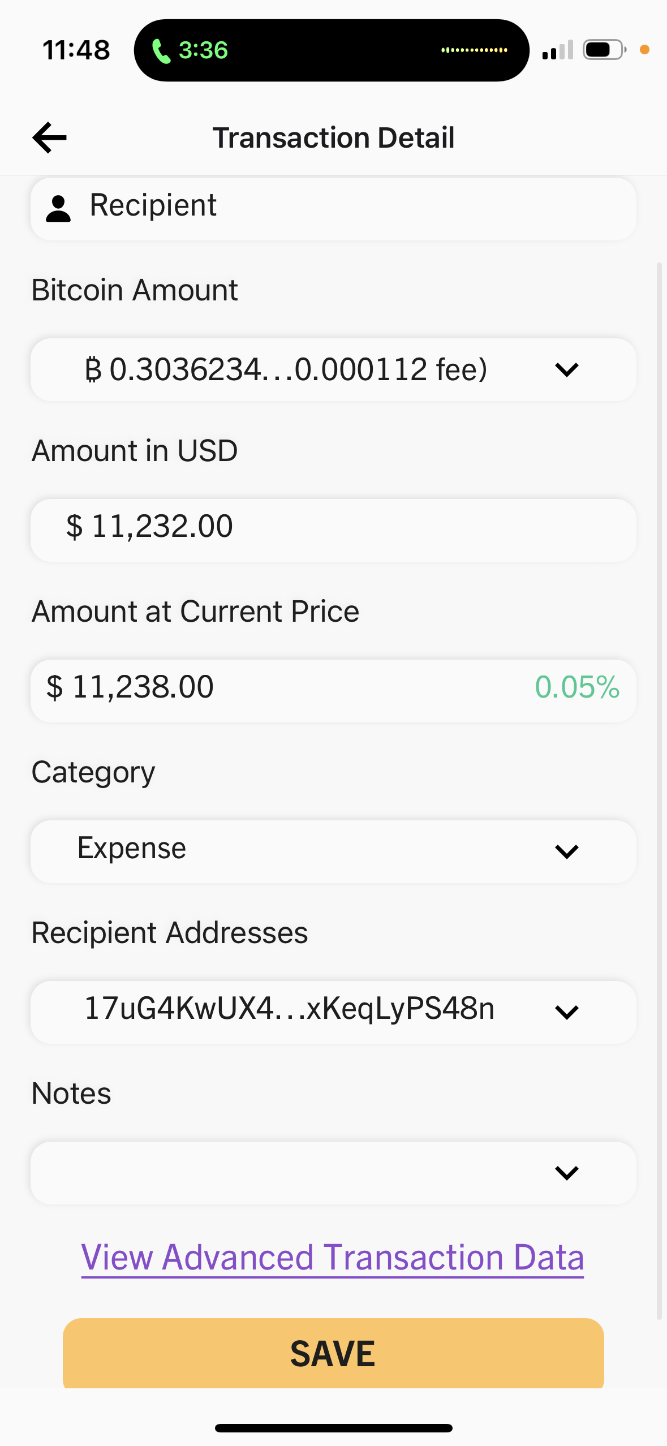Tap the audio waveform indicator in the call pill
This screenshot has width=667, height=1446.
(474, 50)
